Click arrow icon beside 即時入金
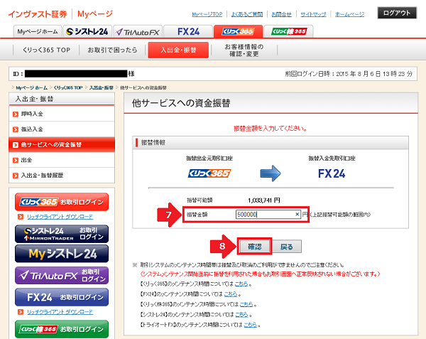Viewport: 426px width, 339px height. point(16,114)
